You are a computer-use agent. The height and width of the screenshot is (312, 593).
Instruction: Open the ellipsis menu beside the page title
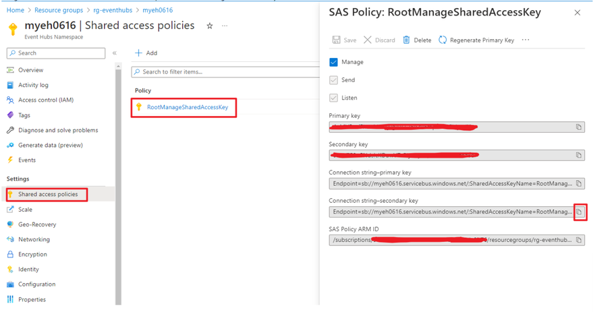click(x=225, y=26)
